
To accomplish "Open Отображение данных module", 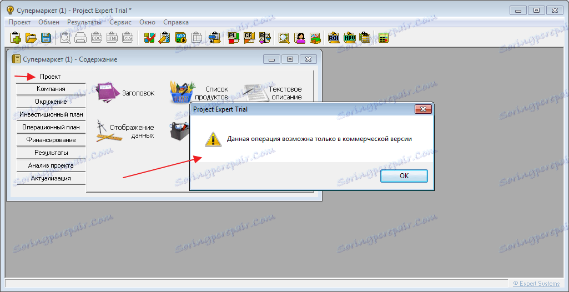I will click(x=125, y=131).
